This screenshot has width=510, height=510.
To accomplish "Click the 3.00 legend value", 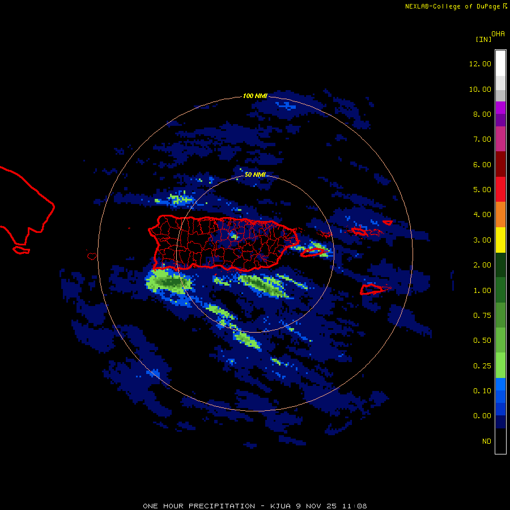I will [482, 240].
